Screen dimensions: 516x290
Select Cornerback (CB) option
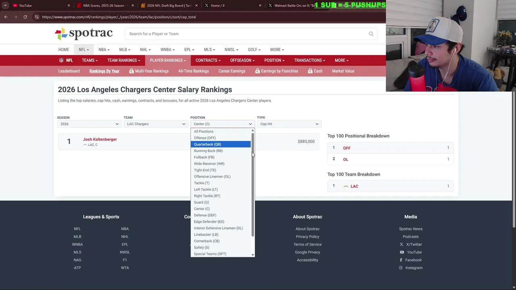click(221, 241)
